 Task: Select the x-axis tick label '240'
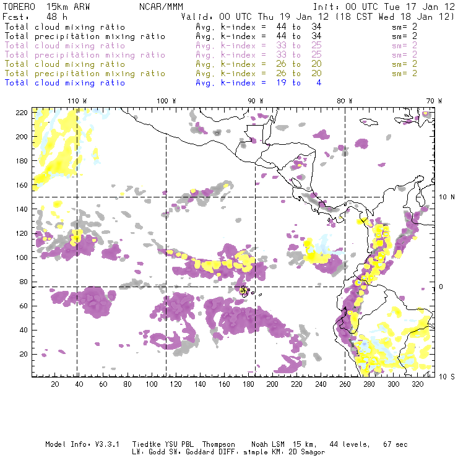[x=321, y=384]
